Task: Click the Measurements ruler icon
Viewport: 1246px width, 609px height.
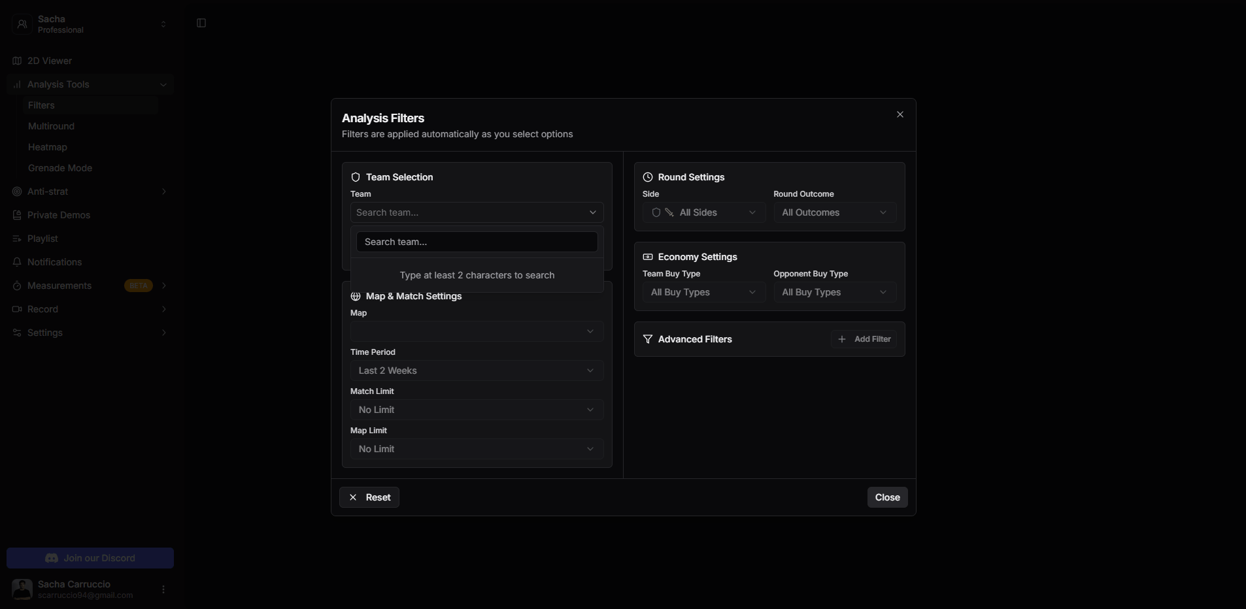Action: pyautogui.click(x=16, y=286)
